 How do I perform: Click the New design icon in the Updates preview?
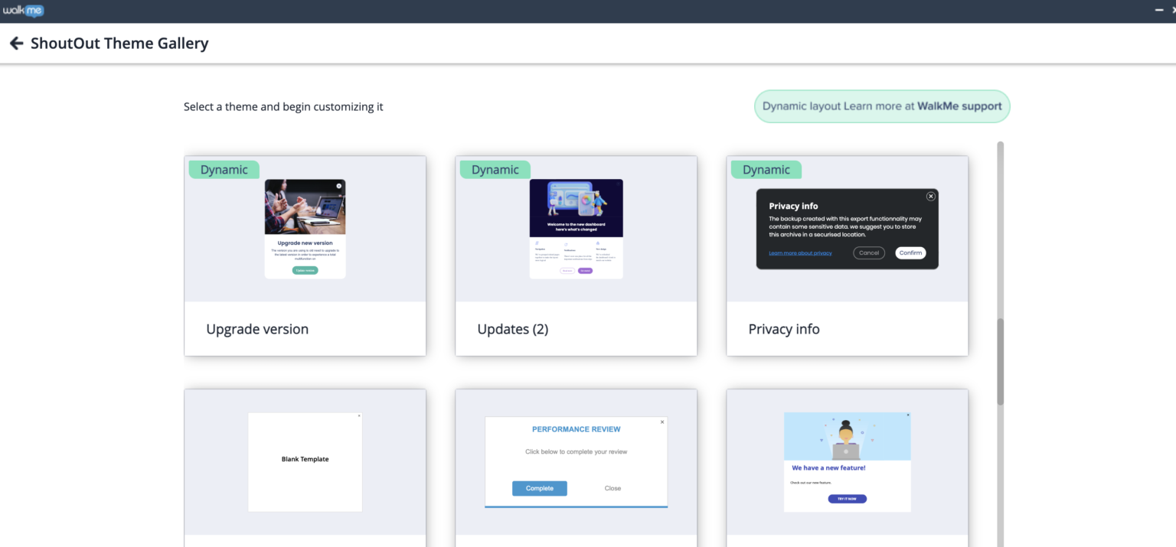point(598,243)
